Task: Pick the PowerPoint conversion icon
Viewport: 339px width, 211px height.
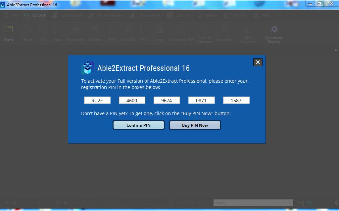Action: click(75, 29)
